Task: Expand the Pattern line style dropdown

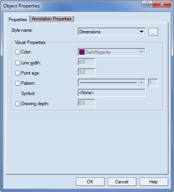Action: coord(141,82)
